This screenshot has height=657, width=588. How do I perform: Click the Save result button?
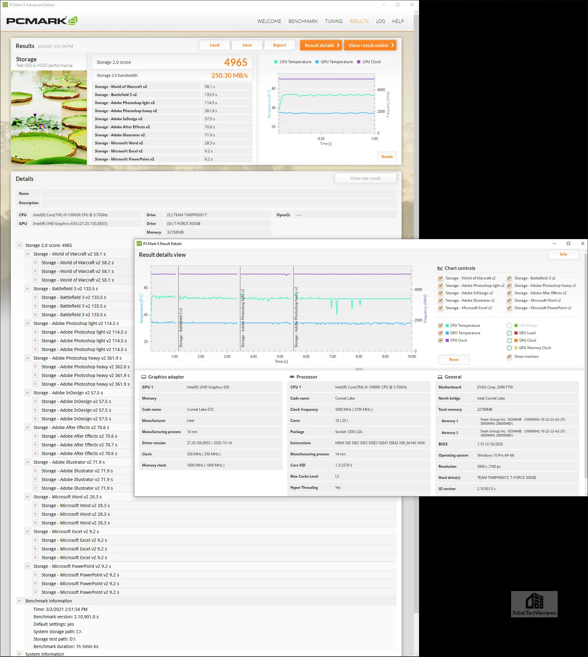(x=247, y=45)
